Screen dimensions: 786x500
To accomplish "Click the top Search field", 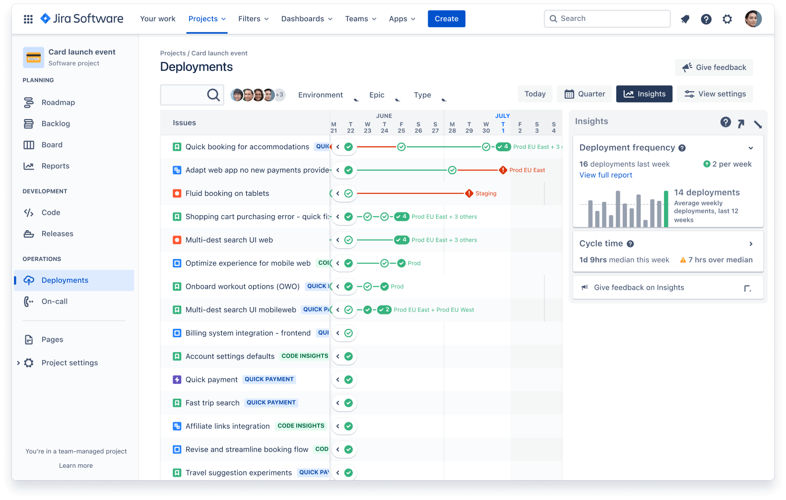I will 607,19.
